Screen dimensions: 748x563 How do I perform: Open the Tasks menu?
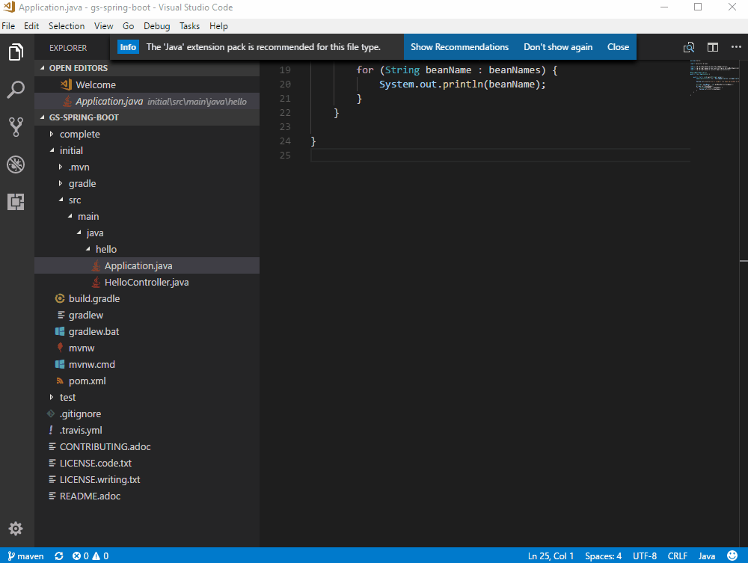click(189, 25)
